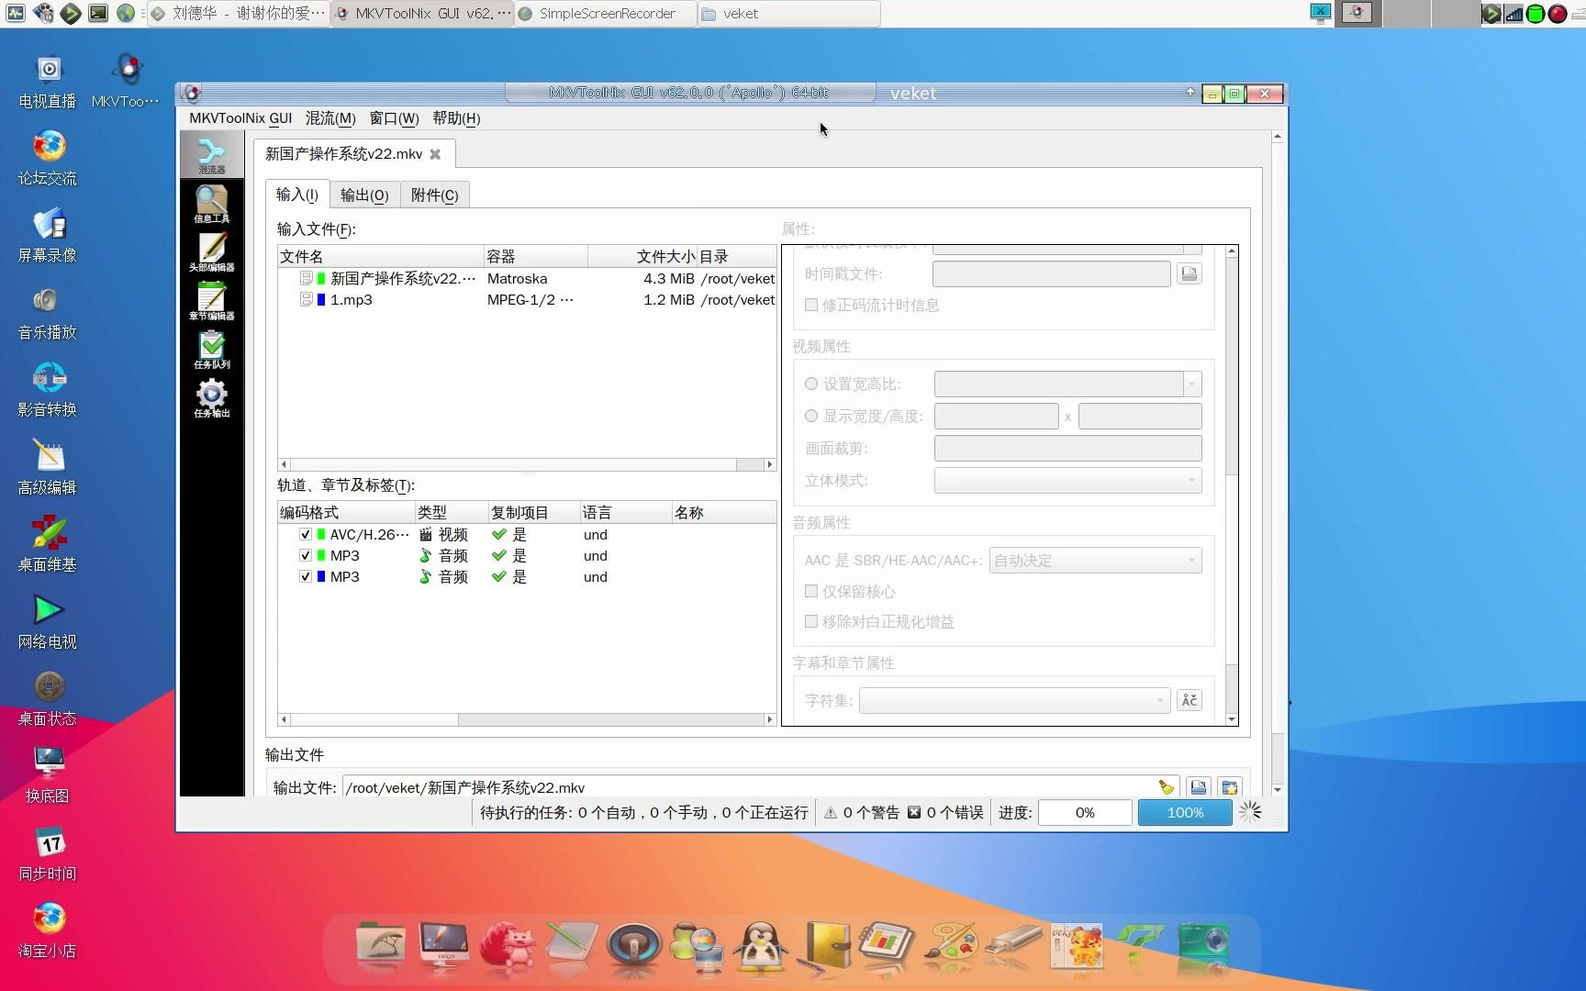Open the 论坛交流 Firefox desktop icon
The width and height of the screenshot is (1586, 991).
point(48,158)
